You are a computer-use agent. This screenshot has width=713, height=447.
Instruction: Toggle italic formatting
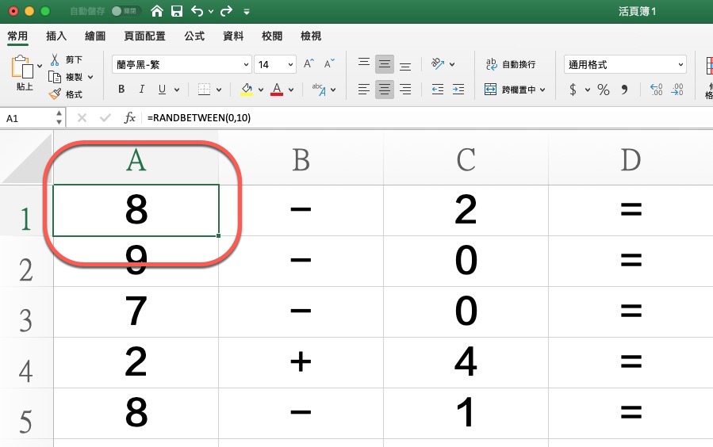(142, 90)
